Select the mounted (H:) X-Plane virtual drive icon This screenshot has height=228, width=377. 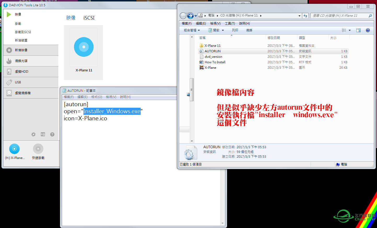click(14, 149)
